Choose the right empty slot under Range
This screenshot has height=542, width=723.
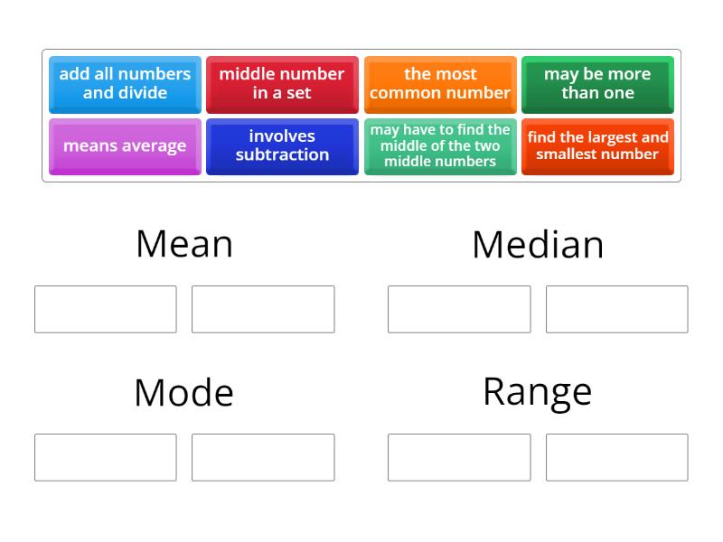click(616, 457)
